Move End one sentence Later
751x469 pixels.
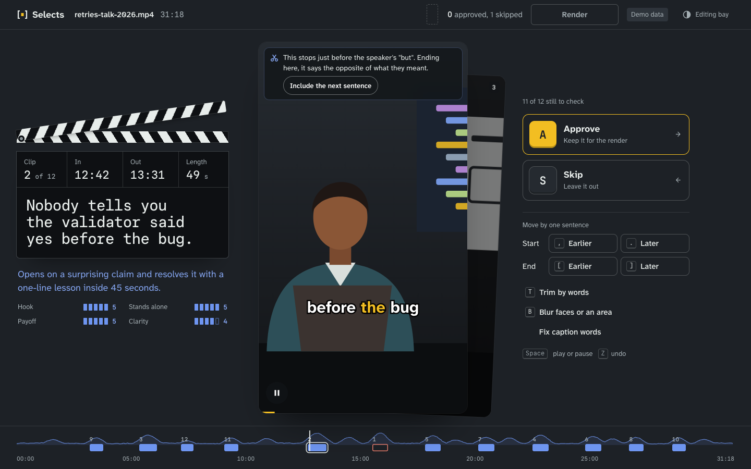655,266
